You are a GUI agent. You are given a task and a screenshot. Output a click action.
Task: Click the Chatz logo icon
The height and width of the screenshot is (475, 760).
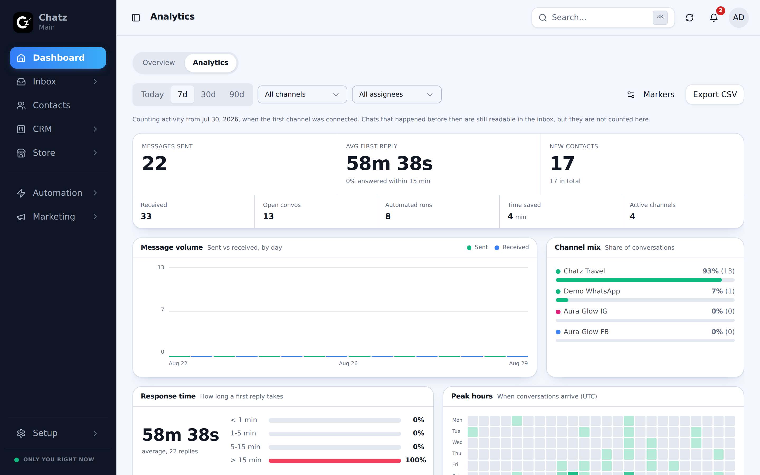[23, 22]
